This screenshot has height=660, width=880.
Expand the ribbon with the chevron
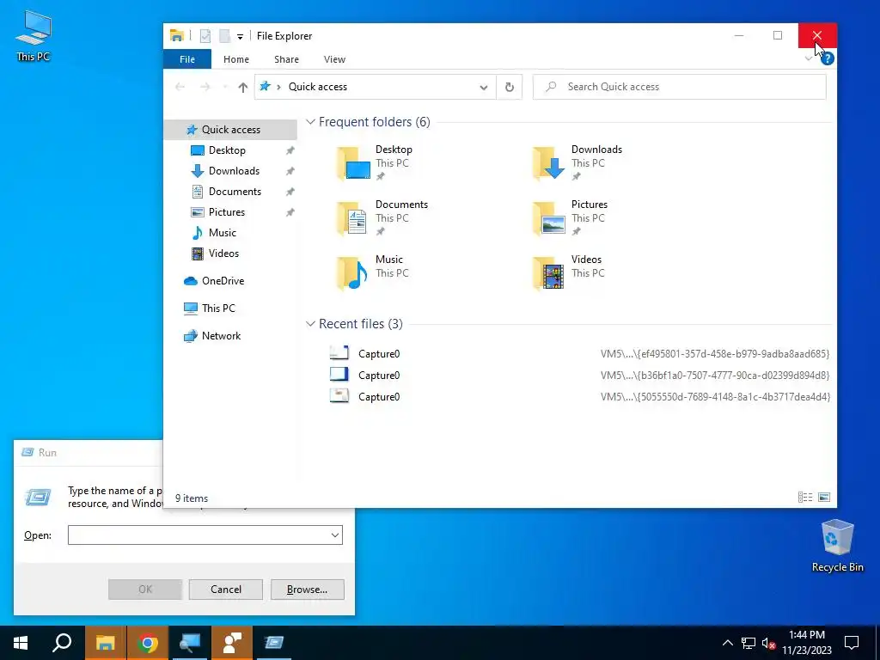tap(808, 58)
